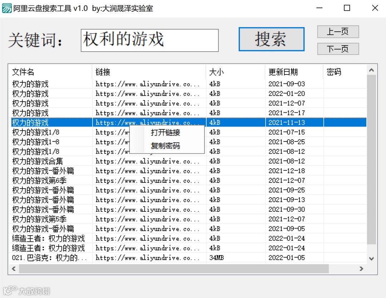Click the date cell 2022-01-05
This screenshot has width=386, height=298.
[287, 258]
